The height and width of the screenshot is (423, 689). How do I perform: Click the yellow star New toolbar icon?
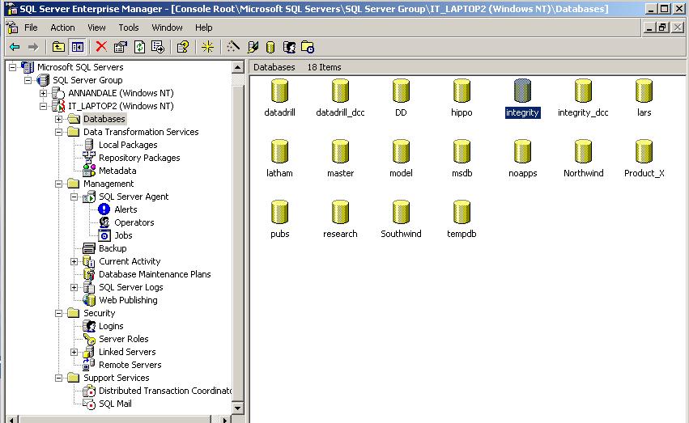click(207, 47)
